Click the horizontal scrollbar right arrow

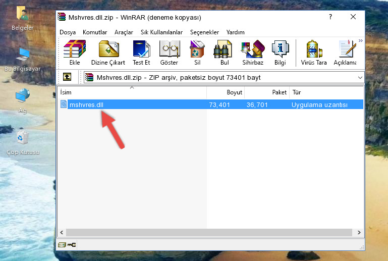tap(359, 232)
